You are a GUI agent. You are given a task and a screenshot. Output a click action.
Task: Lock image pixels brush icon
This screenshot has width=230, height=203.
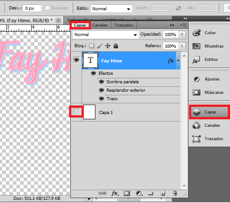click(x=100, y=46)
